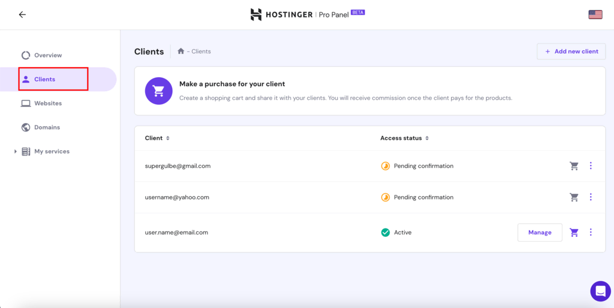Click the back arrow icon
The height and width of the screenshot is (308, 614).
click(22, 14)
